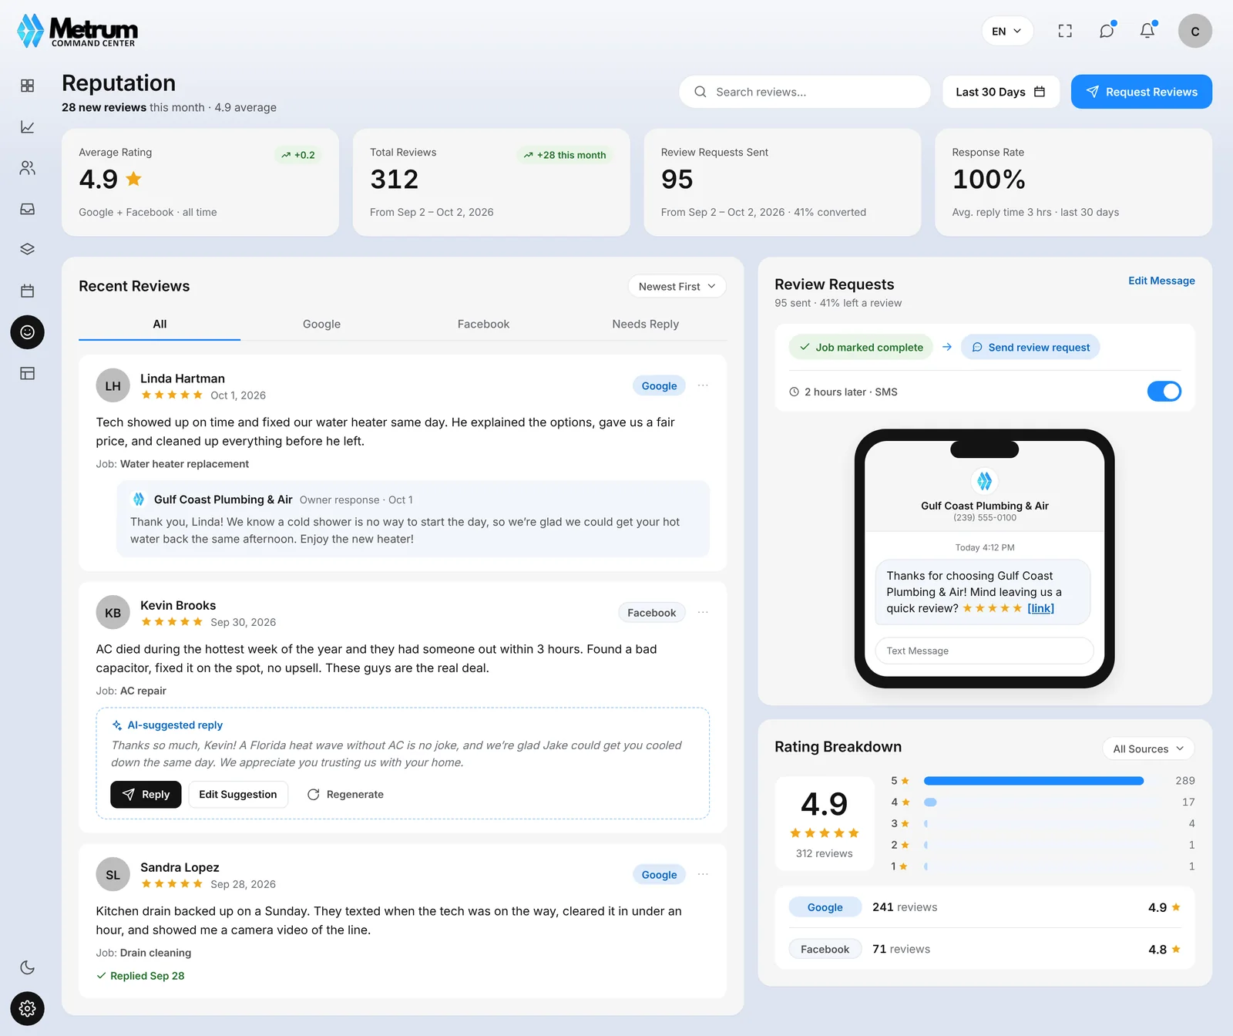The width and height of the screenshot is (1233, 1036).
Task: Open the Last 30 Days date picker
Action: pos(1000,92)
